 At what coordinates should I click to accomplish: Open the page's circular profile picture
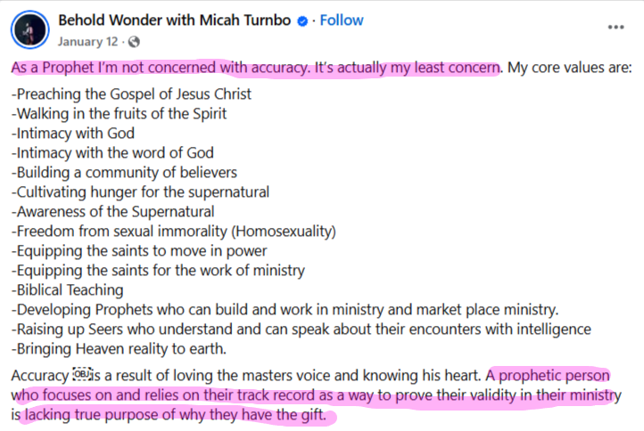pos(30,29)
